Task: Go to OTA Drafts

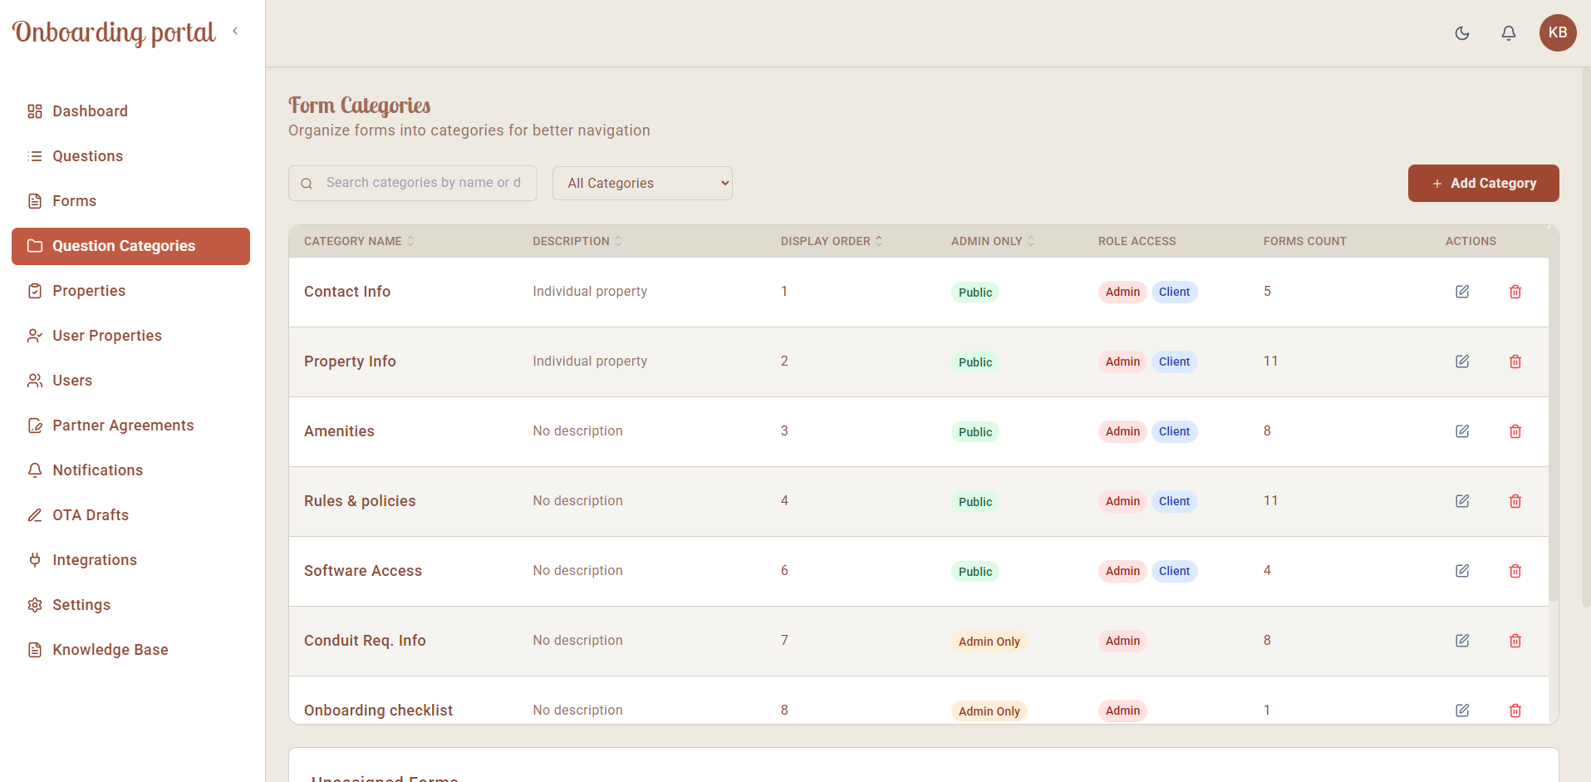Action: pyautogui.click(x=130, y=515)
